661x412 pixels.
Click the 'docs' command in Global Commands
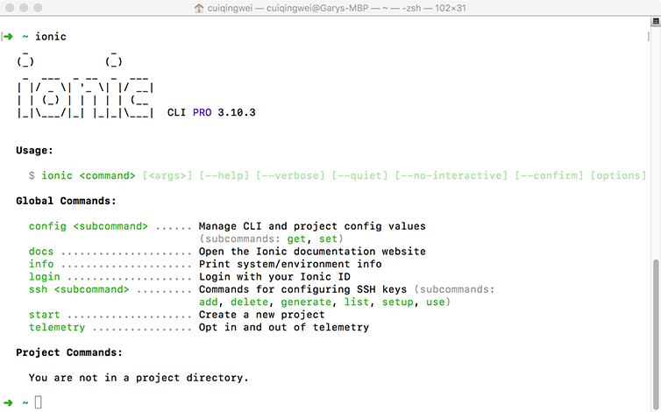pyautogui.click(x=41, y=252)
